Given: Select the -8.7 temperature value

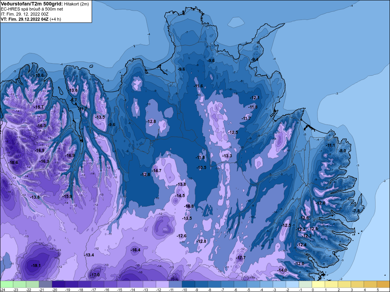Looking at the screenshot, I should click(74, 100).
